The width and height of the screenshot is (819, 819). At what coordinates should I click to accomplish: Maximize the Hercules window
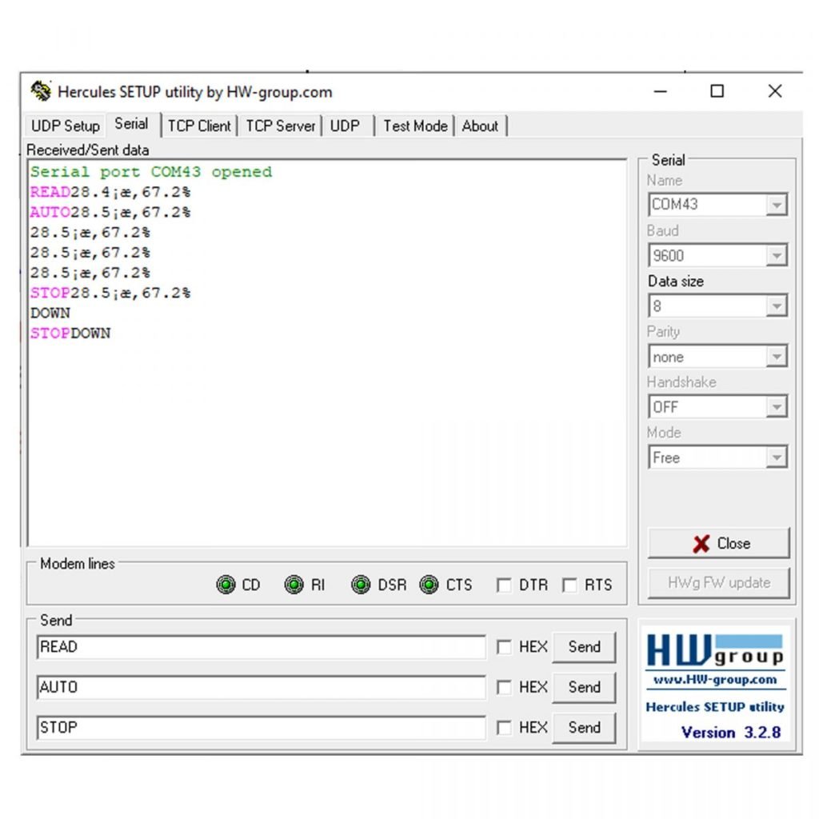tap(717, 91)
